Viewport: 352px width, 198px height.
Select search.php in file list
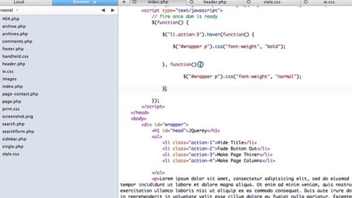(13, 124)
